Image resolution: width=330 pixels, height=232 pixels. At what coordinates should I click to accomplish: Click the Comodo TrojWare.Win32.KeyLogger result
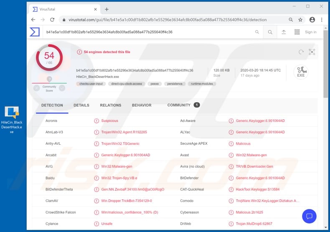point(267,201)
